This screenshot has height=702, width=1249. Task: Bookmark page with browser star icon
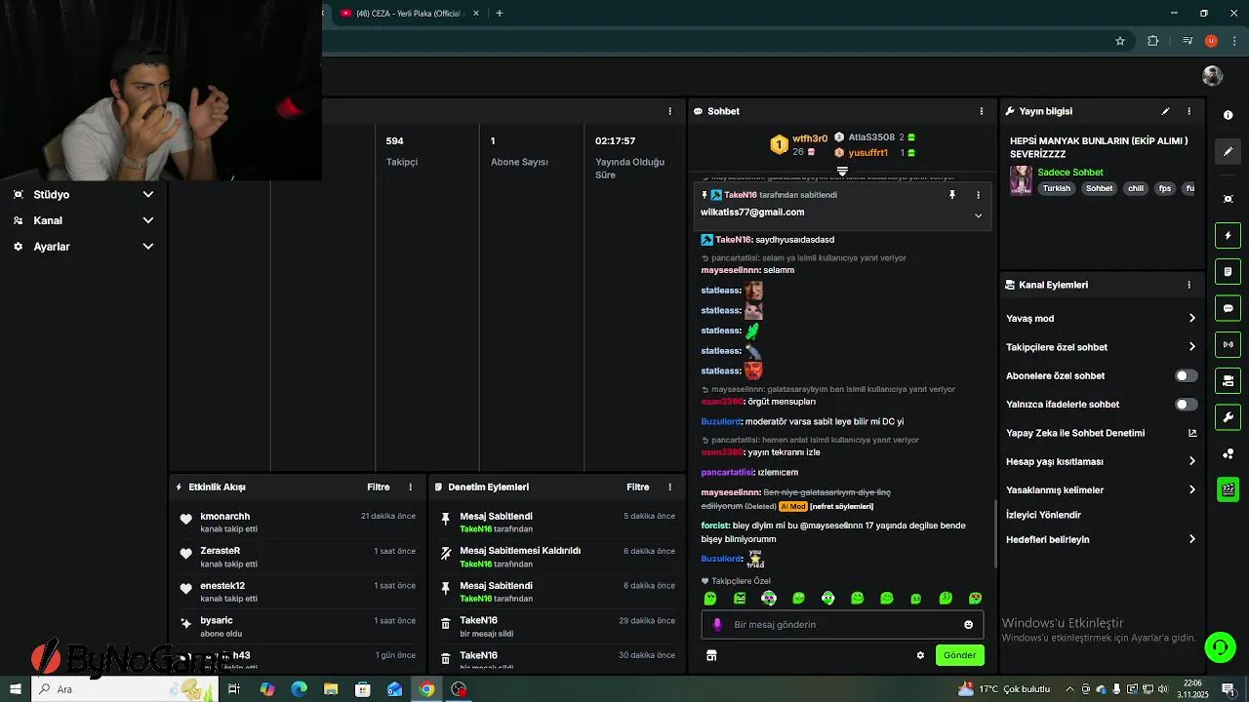pyautogui.click(x=1120, y=41)
